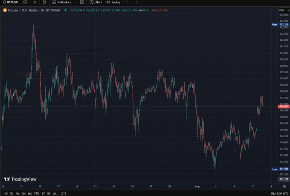Click the Low 111,919 price label

[x=280, y=169]
